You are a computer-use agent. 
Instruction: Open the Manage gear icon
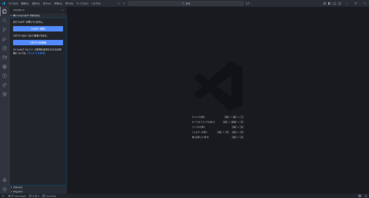tap(5, 189)
